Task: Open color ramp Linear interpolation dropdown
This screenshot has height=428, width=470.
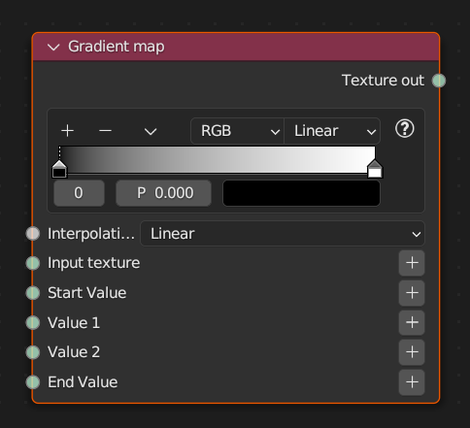Action: click(x=332, y=131)
